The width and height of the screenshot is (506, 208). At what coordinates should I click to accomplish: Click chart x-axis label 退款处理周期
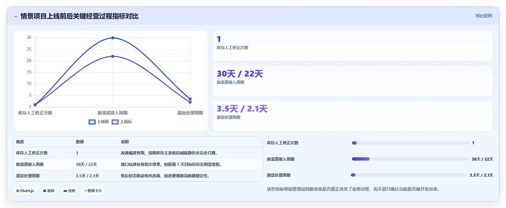click(190, 113)
